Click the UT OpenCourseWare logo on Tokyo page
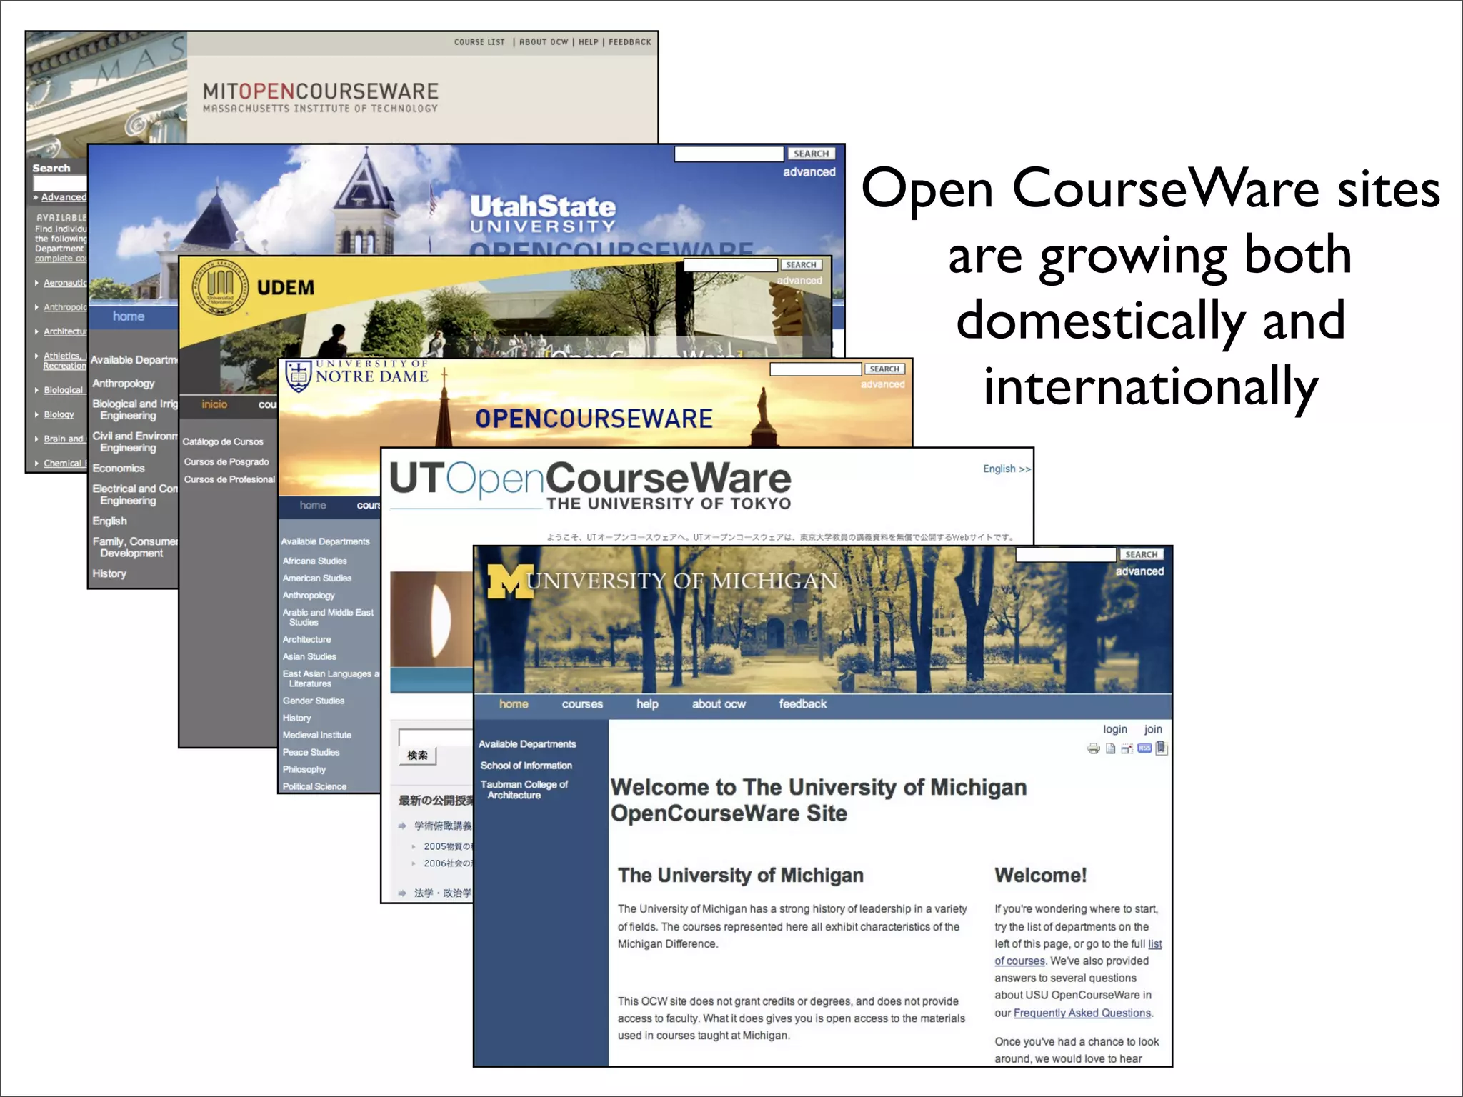 click(590, 485)
